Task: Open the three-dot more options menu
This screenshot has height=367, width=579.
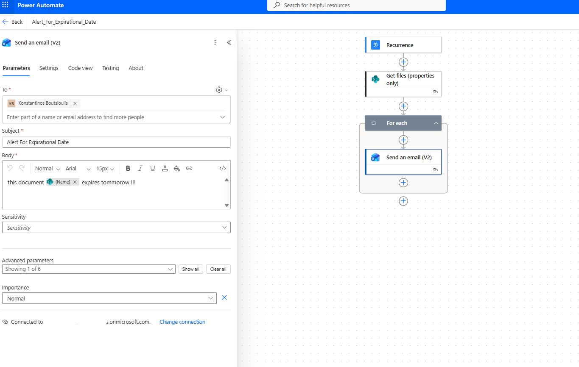Action: (x=215, y=42)
